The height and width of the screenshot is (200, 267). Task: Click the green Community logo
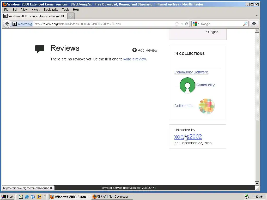point(187,85)
